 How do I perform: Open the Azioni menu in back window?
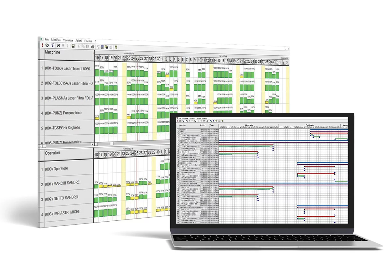[x=79, y=41]
